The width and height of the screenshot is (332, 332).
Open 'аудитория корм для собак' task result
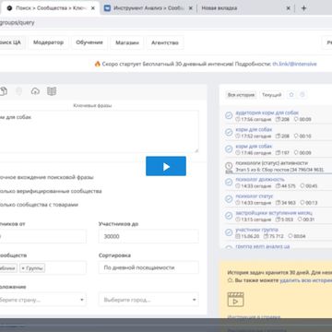pyautogui.click(x=267, y=113)
